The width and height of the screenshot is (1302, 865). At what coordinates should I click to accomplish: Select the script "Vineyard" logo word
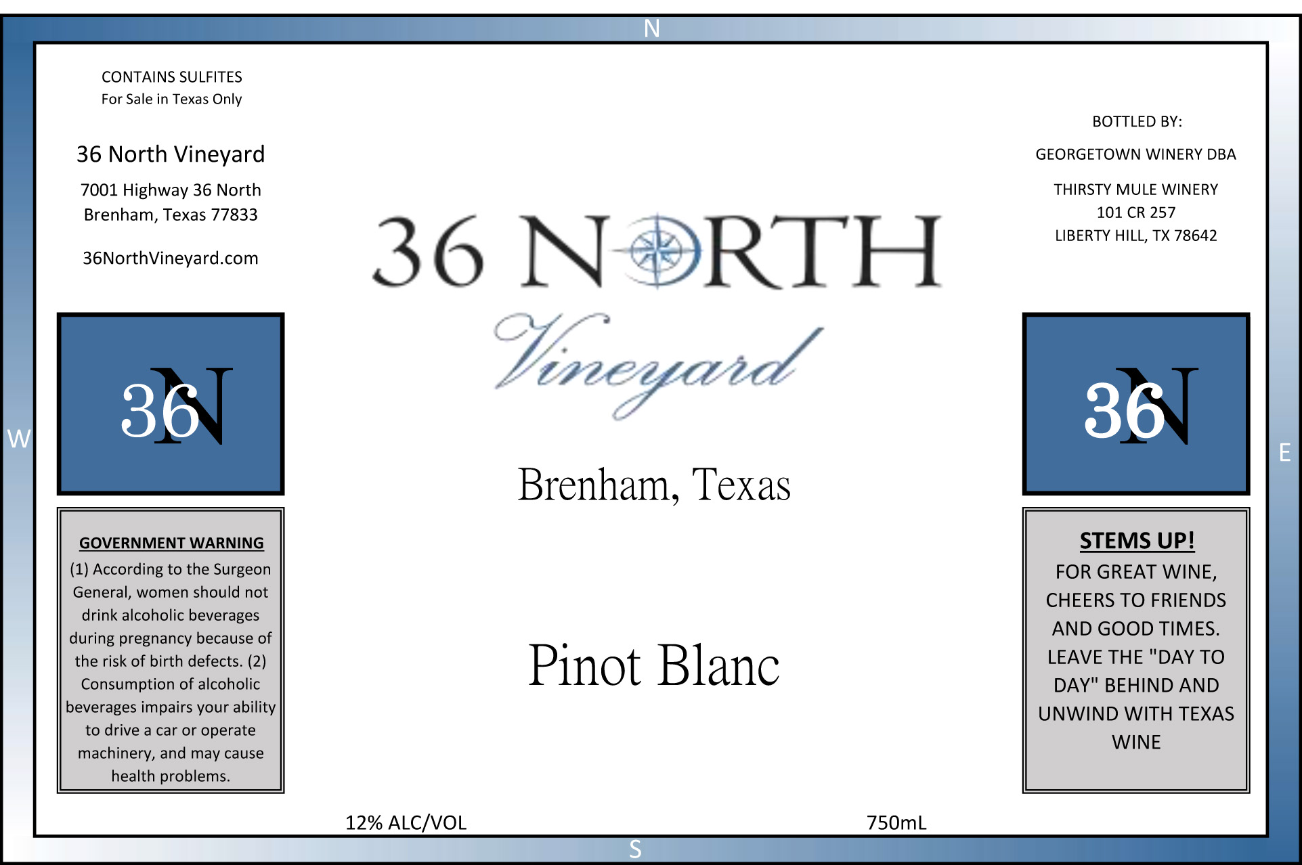pos(658,365)
